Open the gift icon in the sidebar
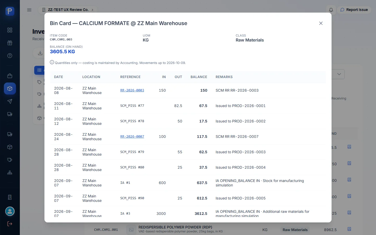376x235 pixels. coord(10,43)
